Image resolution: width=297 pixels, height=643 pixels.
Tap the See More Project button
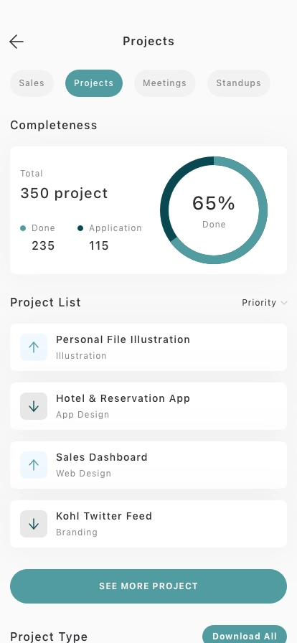tap(148, 586)
